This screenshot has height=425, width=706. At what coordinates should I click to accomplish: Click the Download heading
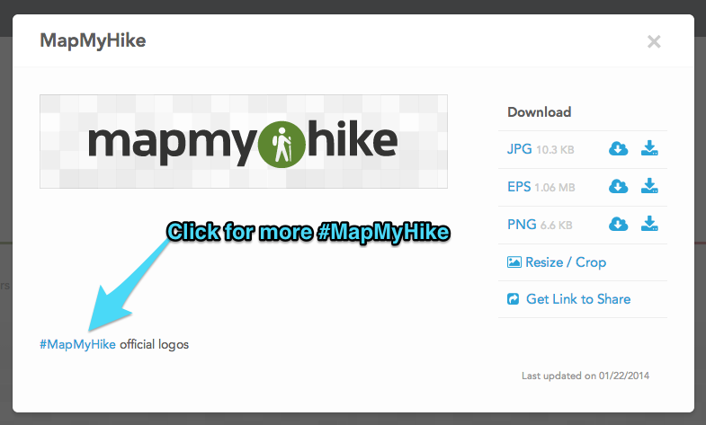(x=539, y=112)
